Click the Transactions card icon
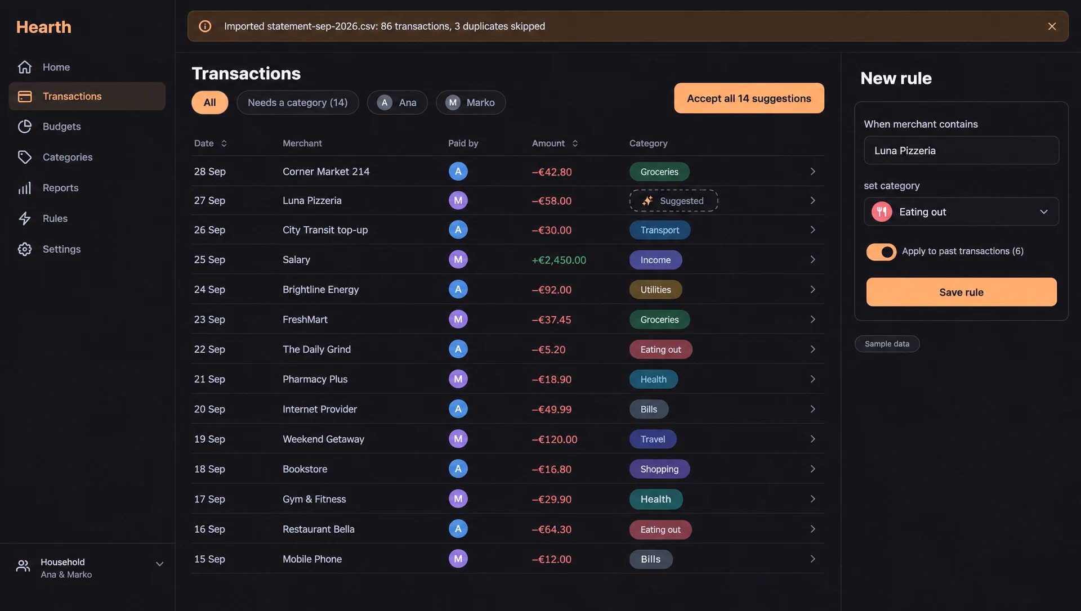 25,96
